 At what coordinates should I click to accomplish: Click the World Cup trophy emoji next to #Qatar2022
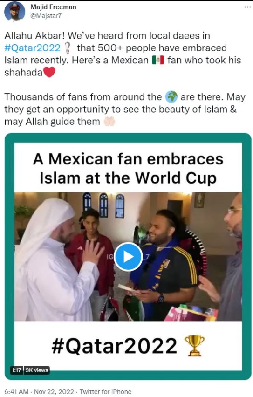click(67, 48)
